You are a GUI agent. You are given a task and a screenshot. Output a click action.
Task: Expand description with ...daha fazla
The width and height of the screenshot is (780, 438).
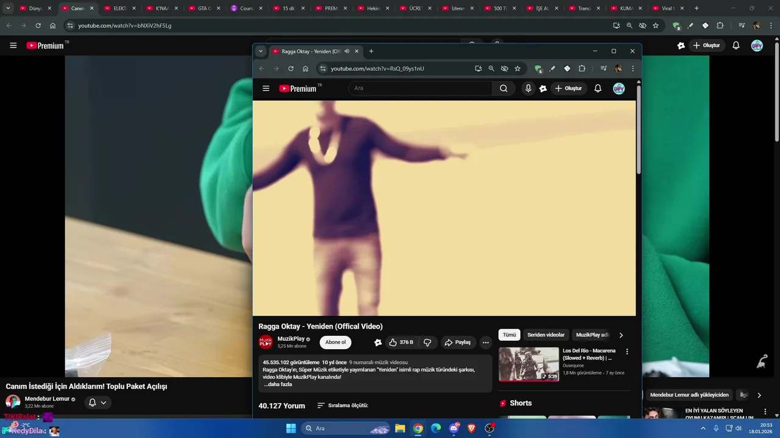click(x=278, y=384)
